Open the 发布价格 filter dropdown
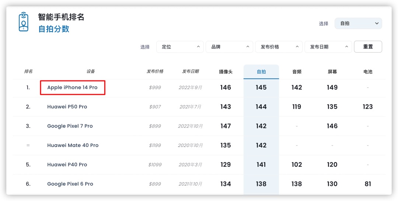This screenshot has width=398, height=201. [279, 47]
